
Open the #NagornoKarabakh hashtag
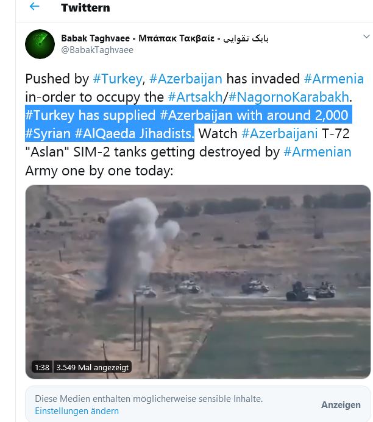point(289,97)
